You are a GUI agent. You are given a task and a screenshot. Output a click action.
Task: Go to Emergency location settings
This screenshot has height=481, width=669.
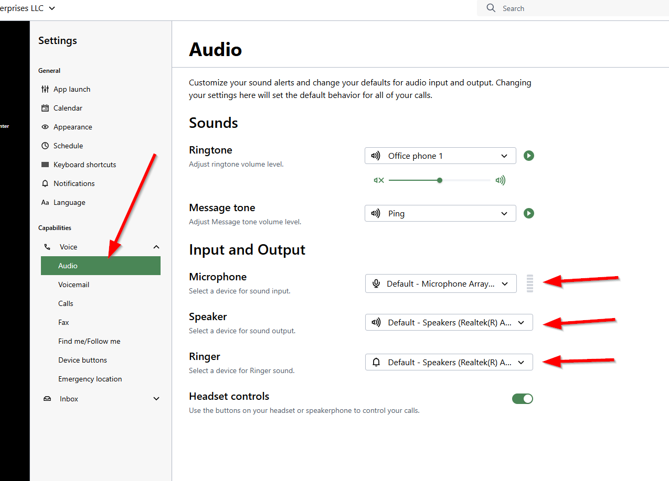90,379
